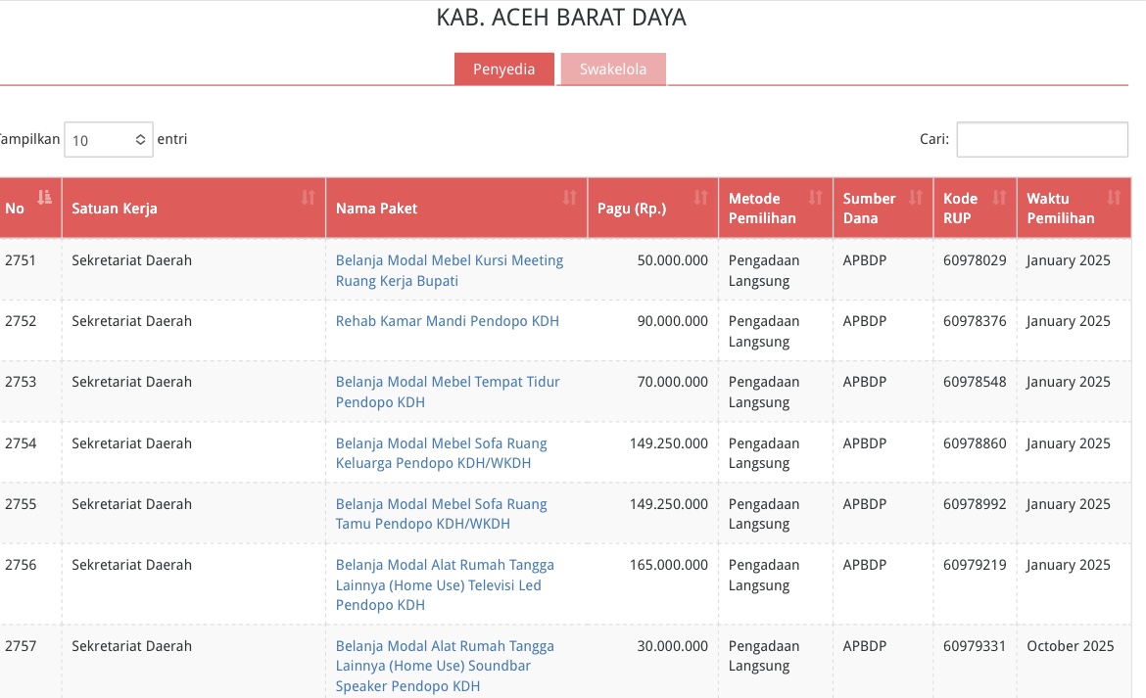The width and height of the screenshot is (1146, 698).
Task: Open Sofa Ruang Tamu Pendopo package link
Action: (441, 514)
